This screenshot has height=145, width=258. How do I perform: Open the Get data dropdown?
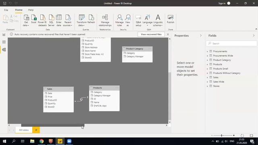pyautogui.click(x=26, y=21)
